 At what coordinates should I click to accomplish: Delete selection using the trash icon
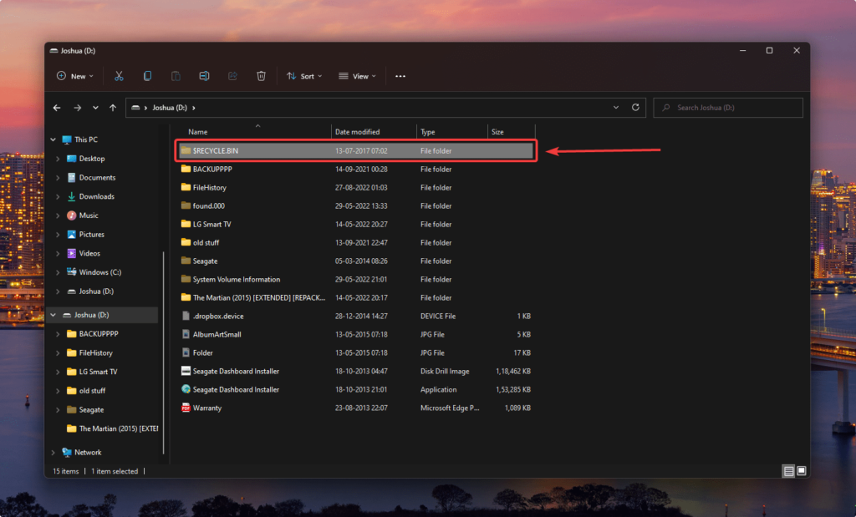[x=261, y=75]
